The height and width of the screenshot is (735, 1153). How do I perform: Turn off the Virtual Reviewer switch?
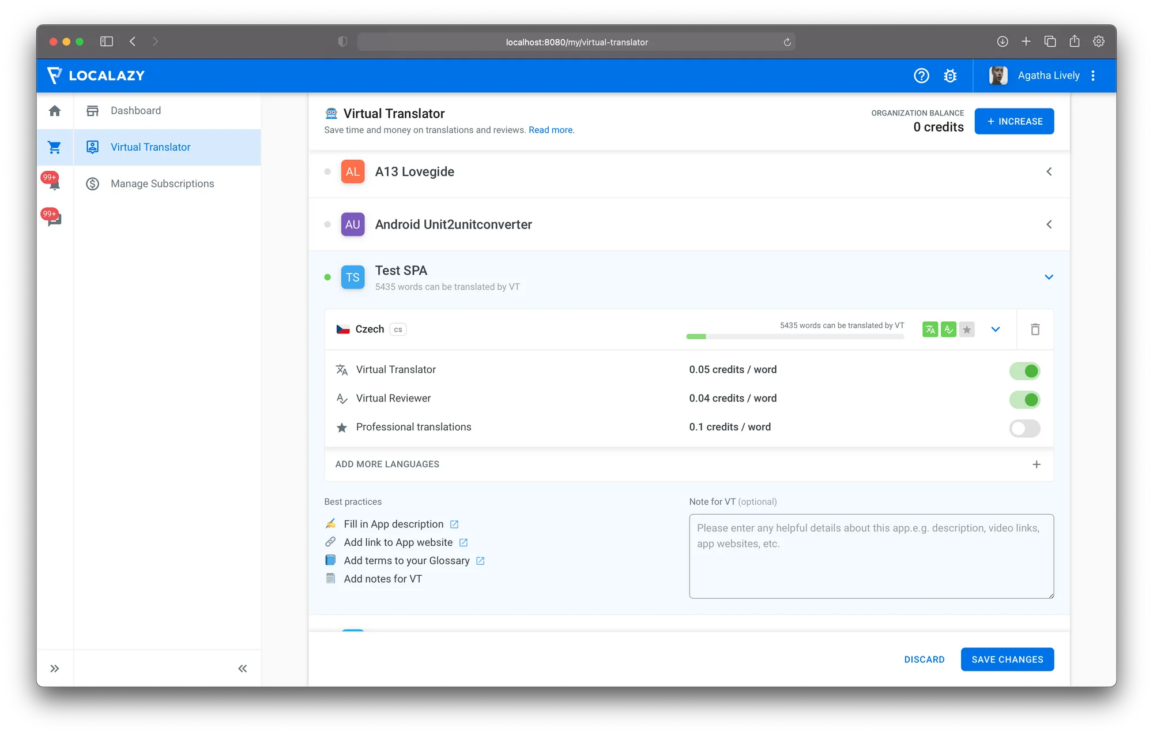[1024, 399]
